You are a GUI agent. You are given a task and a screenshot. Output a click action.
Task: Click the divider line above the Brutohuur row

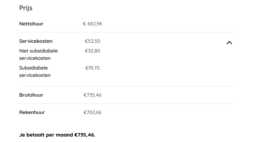126,86
